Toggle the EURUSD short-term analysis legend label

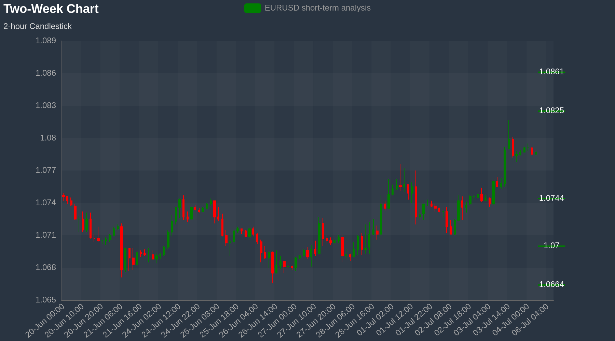click(317, 8)
